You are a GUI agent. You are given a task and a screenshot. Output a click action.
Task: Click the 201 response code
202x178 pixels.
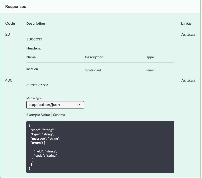[x=9, y=34]
